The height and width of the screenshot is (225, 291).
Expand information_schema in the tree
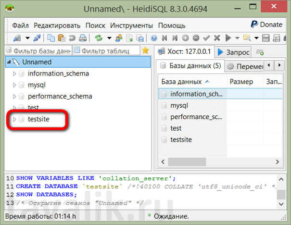pos(14,74)
